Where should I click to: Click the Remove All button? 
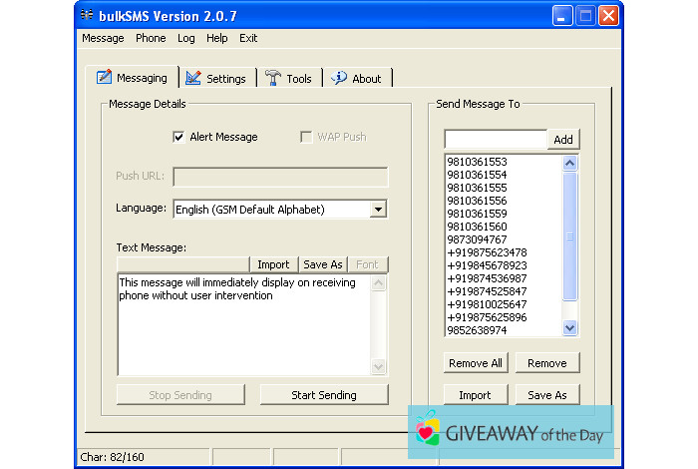click(475, 363)
